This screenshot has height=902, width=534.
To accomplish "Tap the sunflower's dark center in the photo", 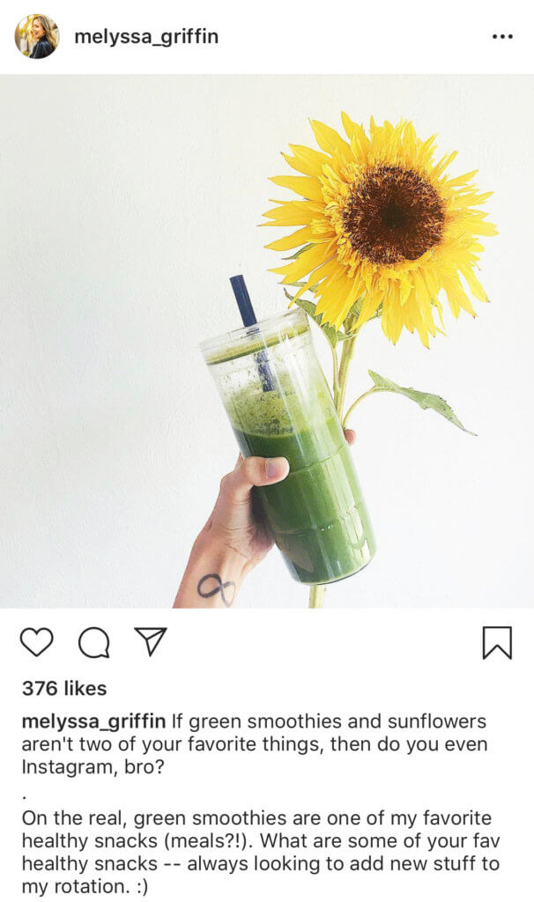I will (x=394, y=214).
